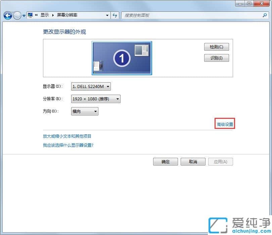
Task: Click the Control Panel icon in address bar
Action: click(30, 15)
